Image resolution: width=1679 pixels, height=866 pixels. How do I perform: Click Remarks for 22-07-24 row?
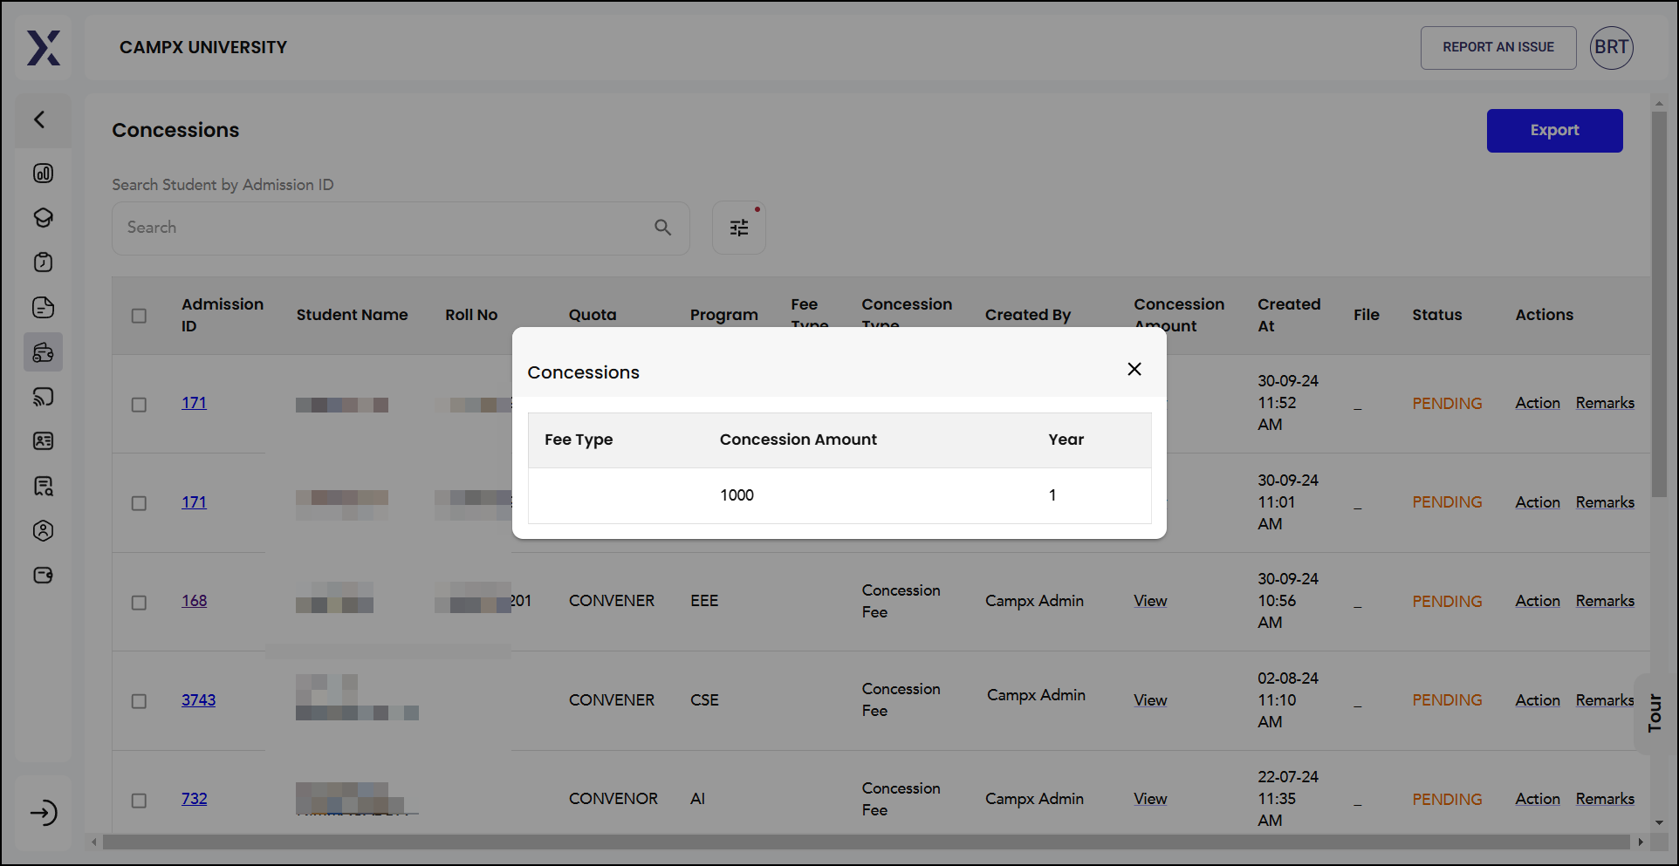(1604, 799)
